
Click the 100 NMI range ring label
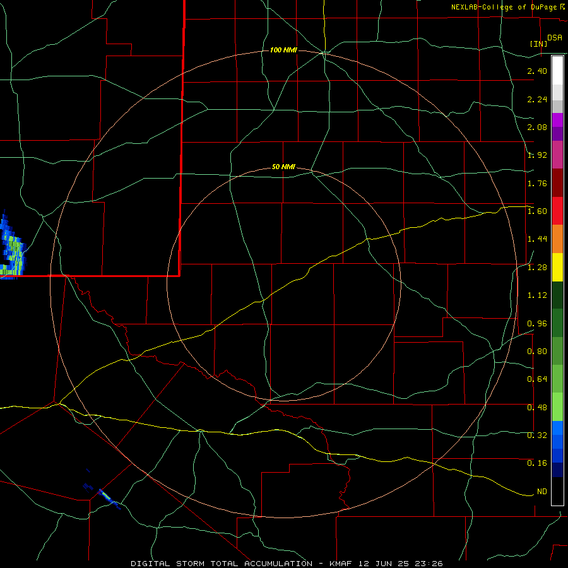[x=283, y=50]
